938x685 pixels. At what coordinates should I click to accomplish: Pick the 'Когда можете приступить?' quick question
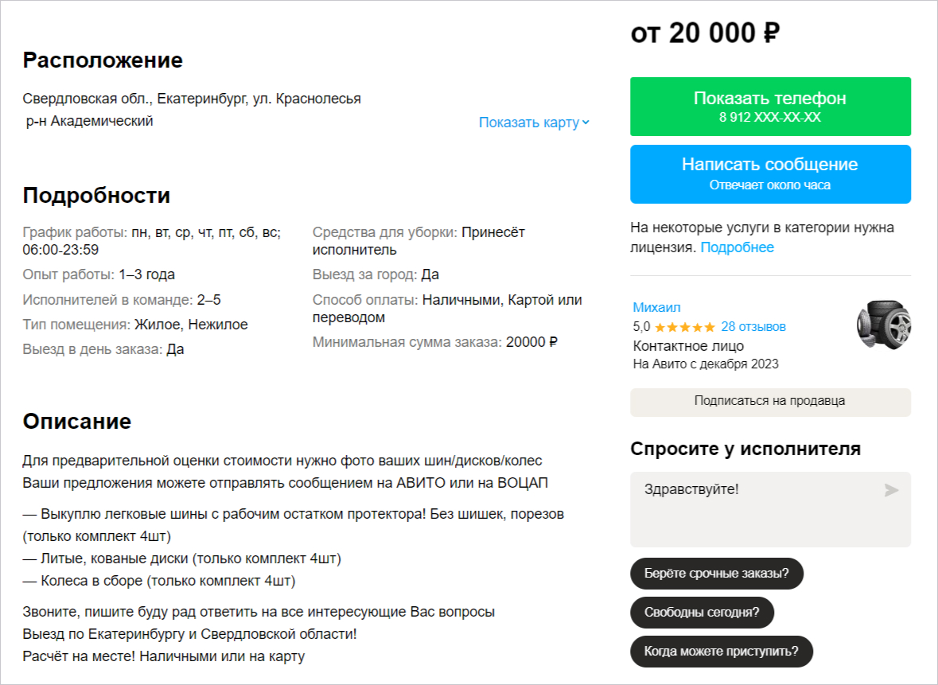(x=721, y=652)
